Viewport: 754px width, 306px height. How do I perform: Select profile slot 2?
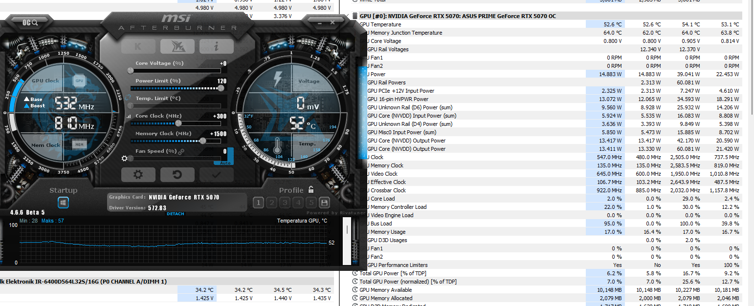pos(272,203)
